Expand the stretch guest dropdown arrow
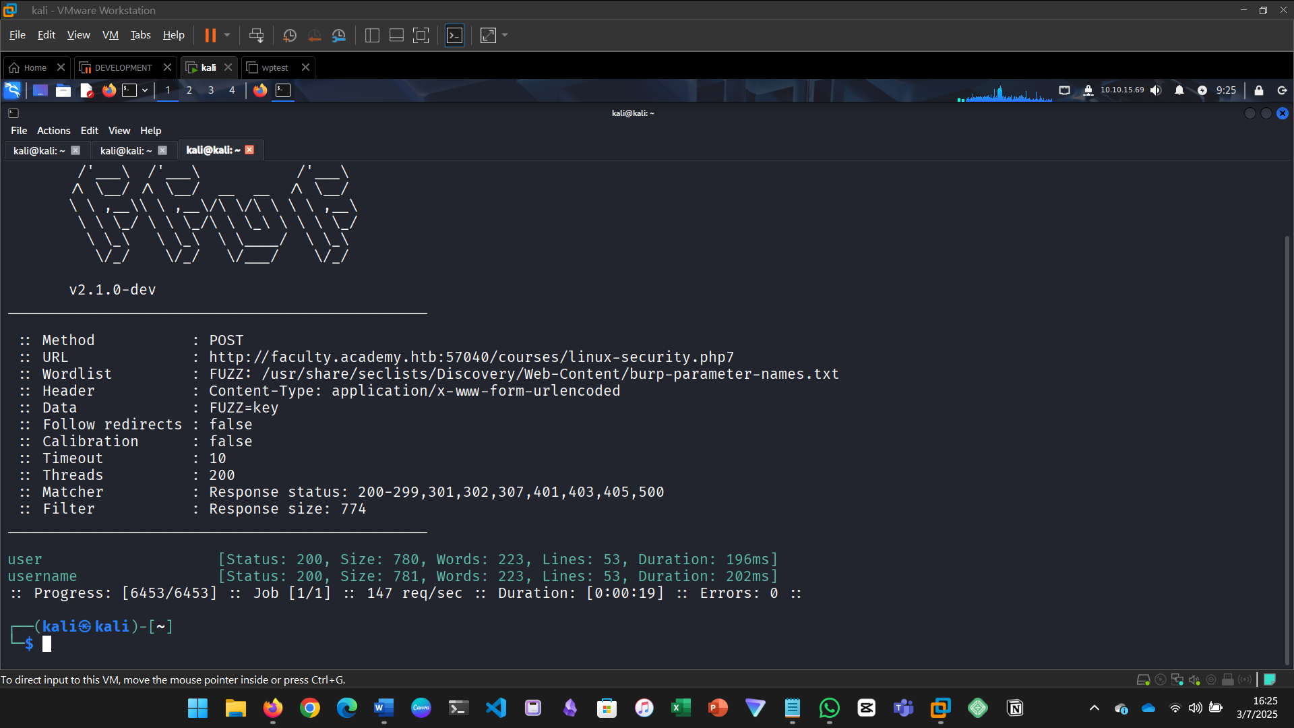Screen dimensions: 1294x728 tap(505, 35)
